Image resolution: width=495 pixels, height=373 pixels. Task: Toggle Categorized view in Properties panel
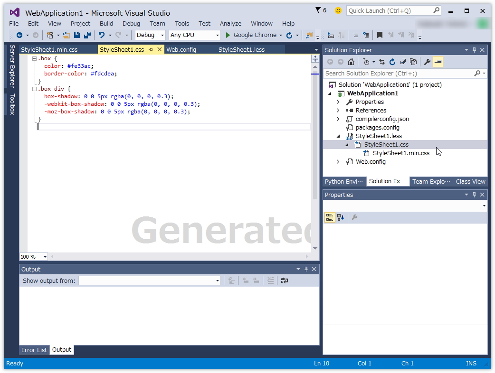(x=330, y=217)
